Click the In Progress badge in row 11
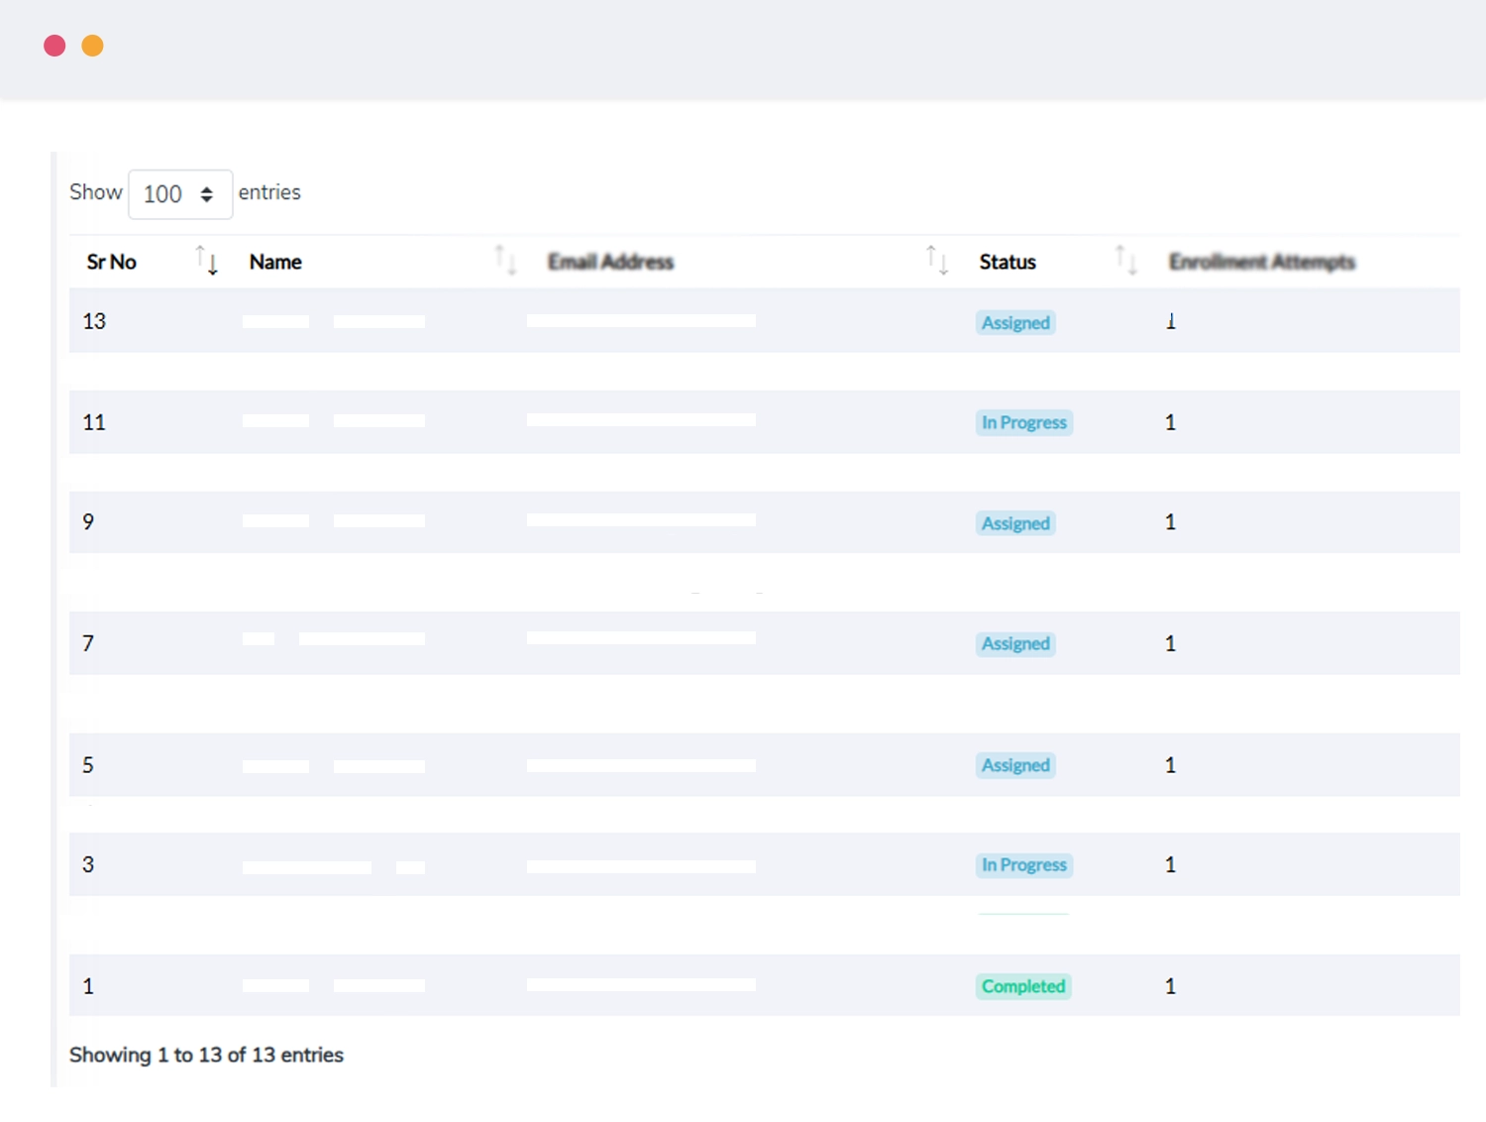1486x1122 pixels. click(x=1023, y=423)
